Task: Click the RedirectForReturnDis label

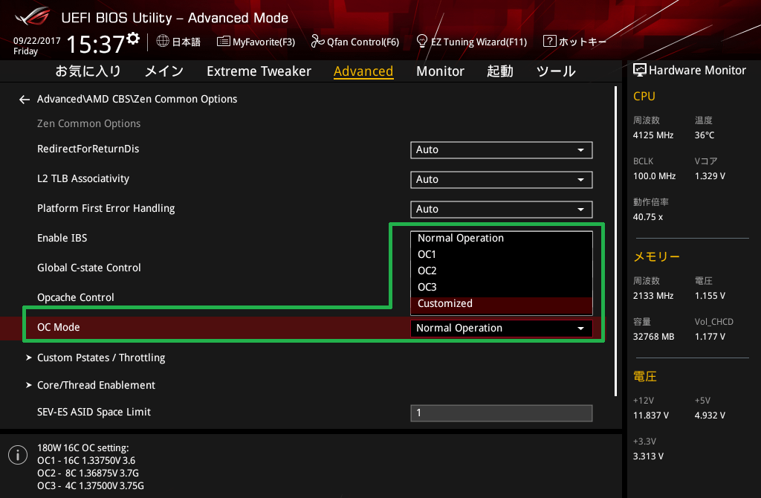Action: tap(88, 149)
